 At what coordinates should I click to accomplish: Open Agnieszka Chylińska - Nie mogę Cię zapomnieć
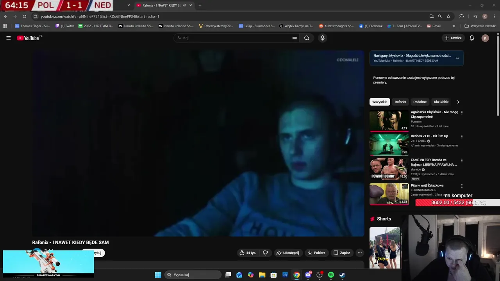click(434, 114)
